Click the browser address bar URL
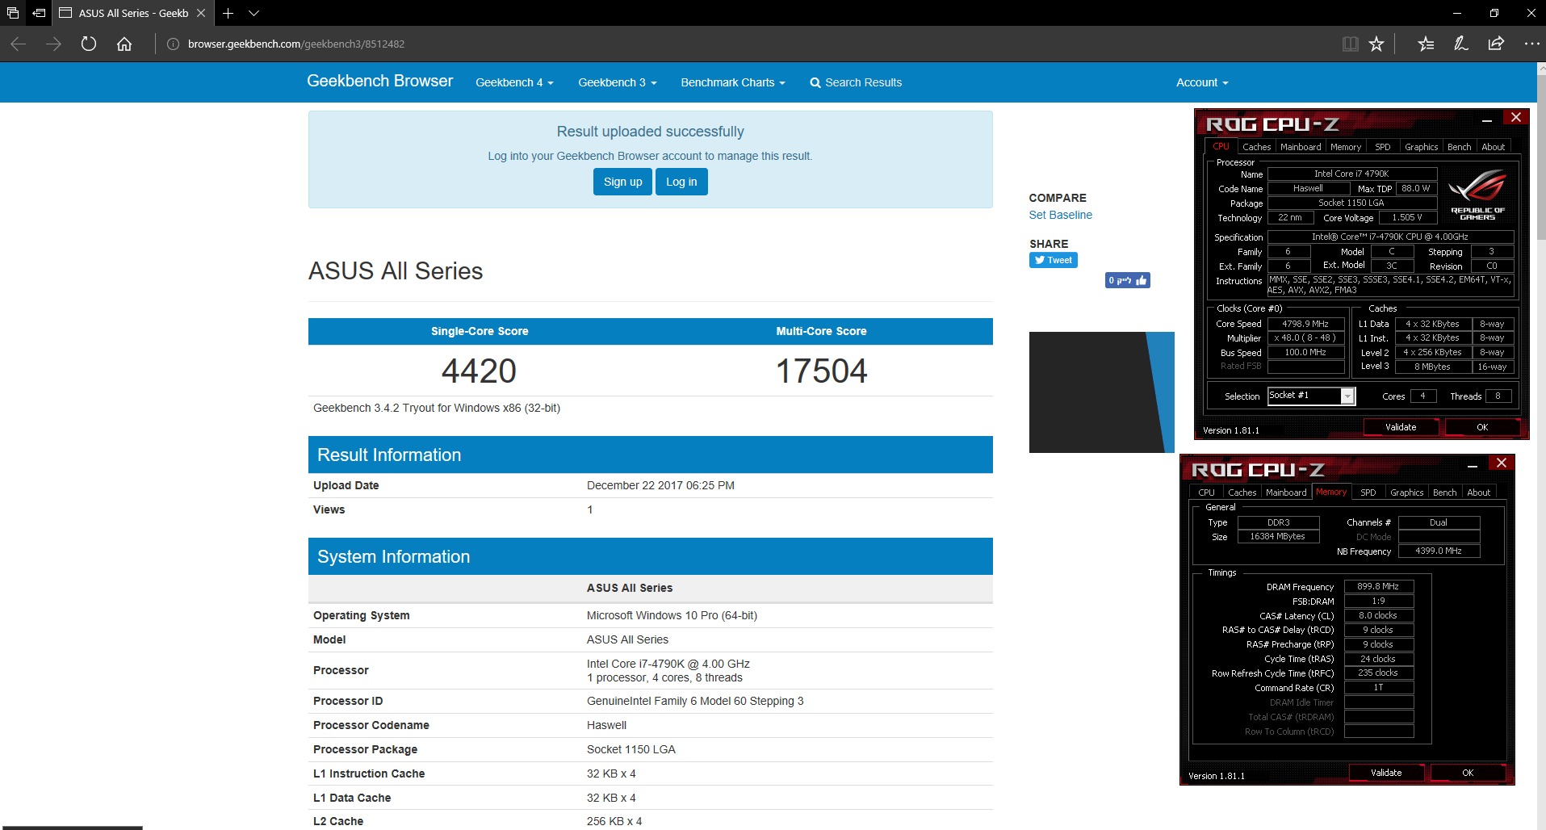This screenshot has height=830, width=1546. click(x=296, y=44)
